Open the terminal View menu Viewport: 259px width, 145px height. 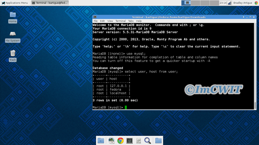tap(110, 21)
